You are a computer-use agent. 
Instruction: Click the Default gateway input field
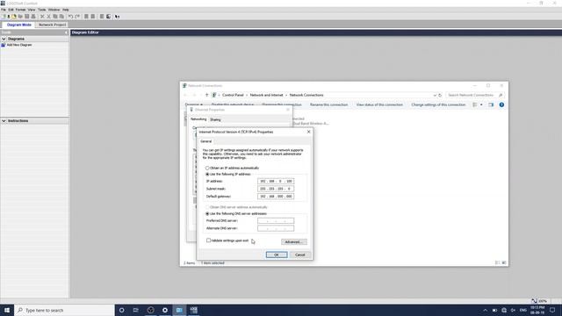pyautogui.click(x=276, y=197)
